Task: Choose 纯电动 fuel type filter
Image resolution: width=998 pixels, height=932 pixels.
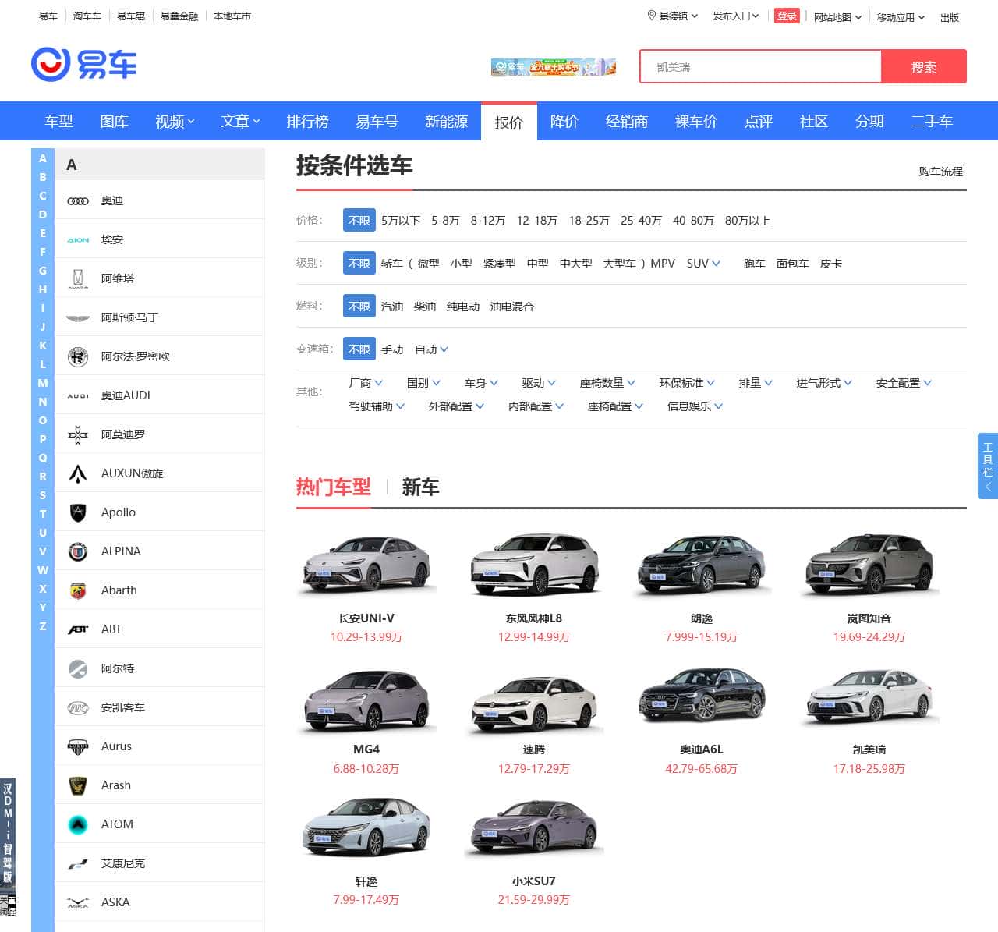Action: pos(462,307)
